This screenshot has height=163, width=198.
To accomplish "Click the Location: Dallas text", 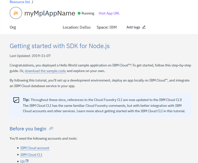I will (x=77, y=27).
